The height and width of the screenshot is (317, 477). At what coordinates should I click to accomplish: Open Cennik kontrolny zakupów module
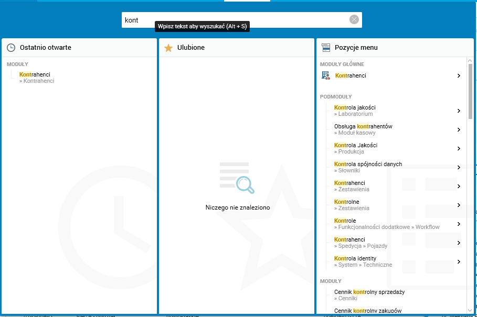click(368, 311)
